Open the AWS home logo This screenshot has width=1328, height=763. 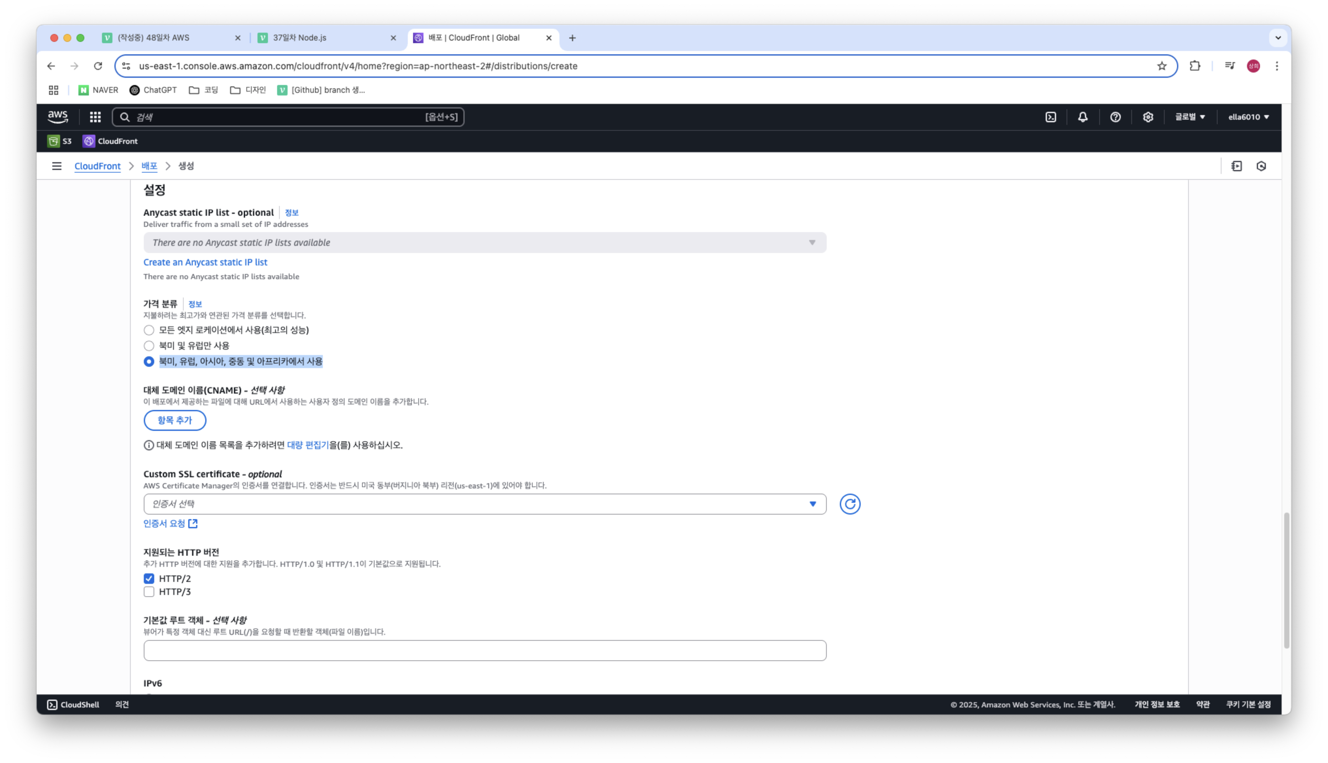pos(58,117)
